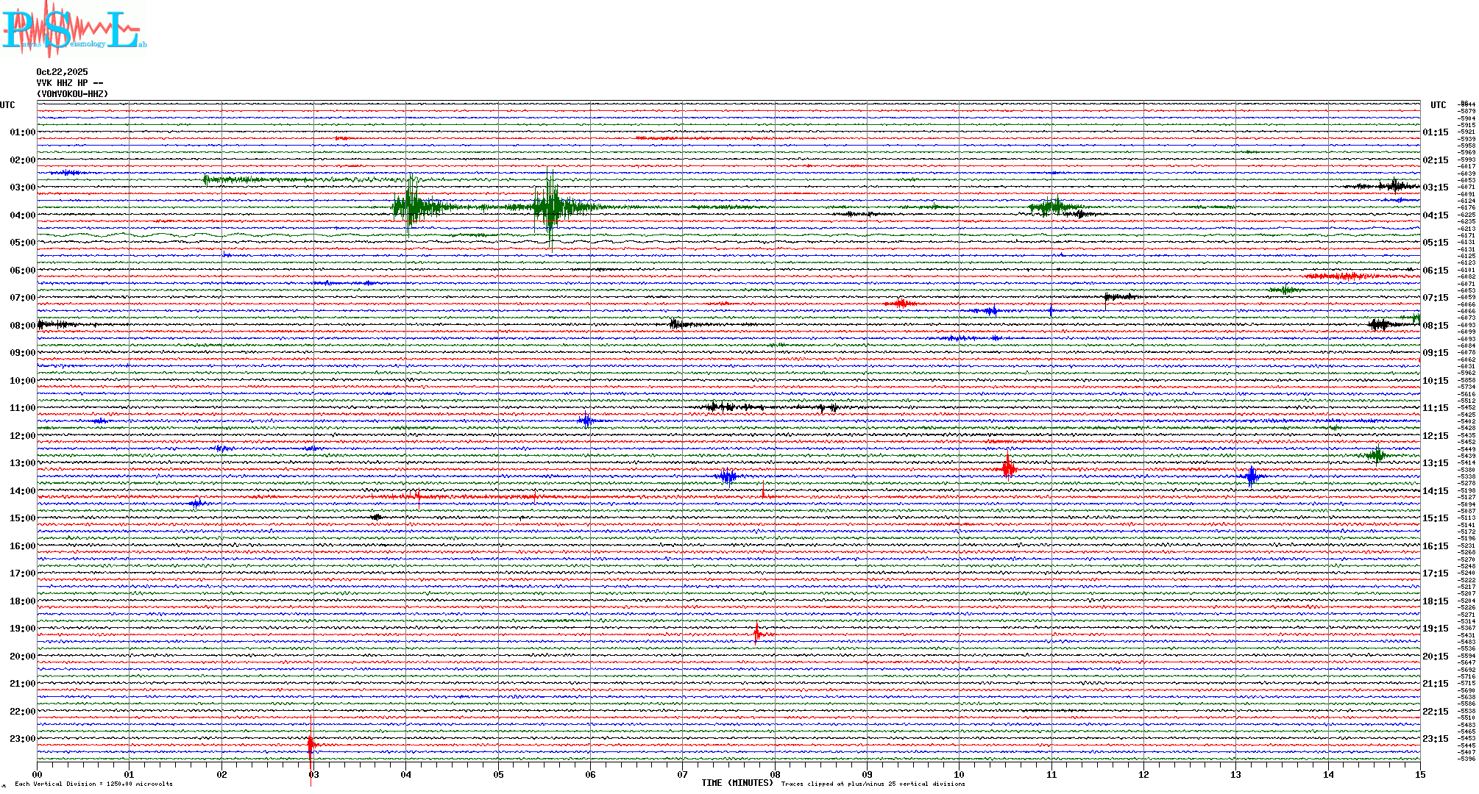
Task: Select the VVK HHZ HP station text
Action: tap(69, 83)
